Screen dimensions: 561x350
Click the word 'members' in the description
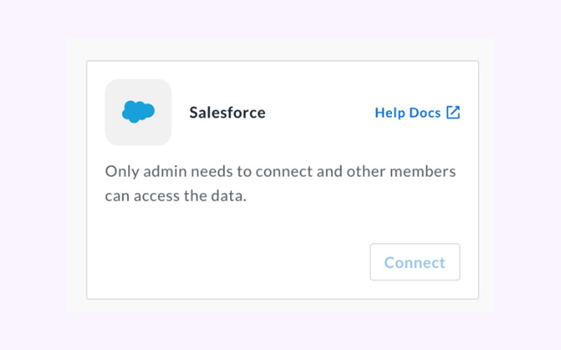[422, 172]
